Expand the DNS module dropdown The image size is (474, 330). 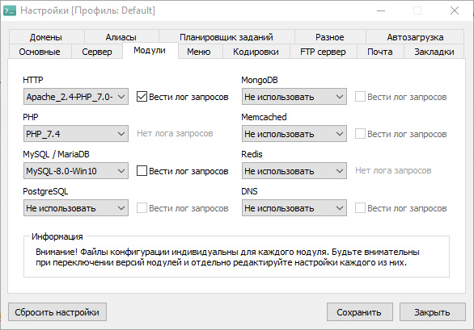[294, 208]
